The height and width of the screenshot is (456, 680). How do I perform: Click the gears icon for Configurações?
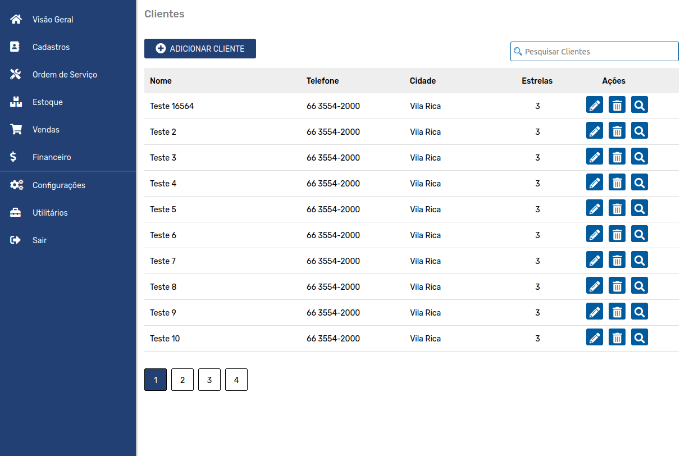pyautogui.click(x=16, y=185)
